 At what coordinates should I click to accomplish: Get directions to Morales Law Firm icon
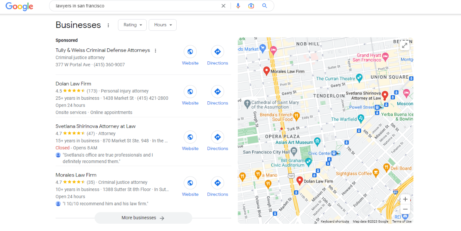tap(217, 183)
